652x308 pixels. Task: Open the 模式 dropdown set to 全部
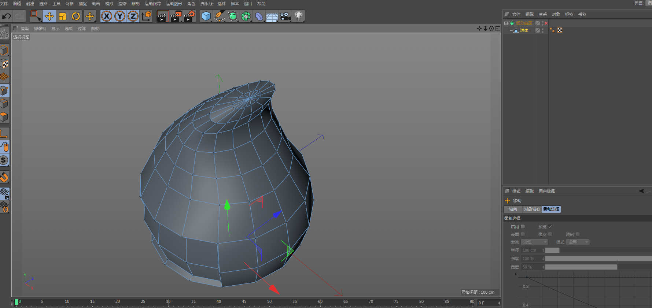[x=578, y=242]
